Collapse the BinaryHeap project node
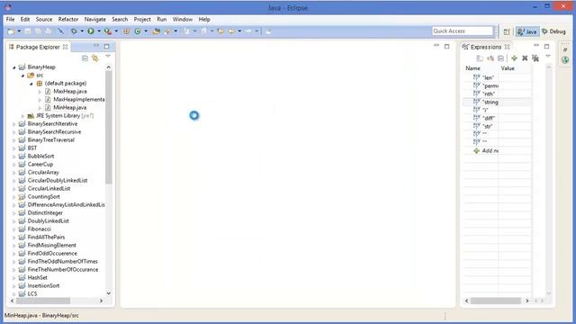This screenshot has width=576, height=324. point(14,67)
